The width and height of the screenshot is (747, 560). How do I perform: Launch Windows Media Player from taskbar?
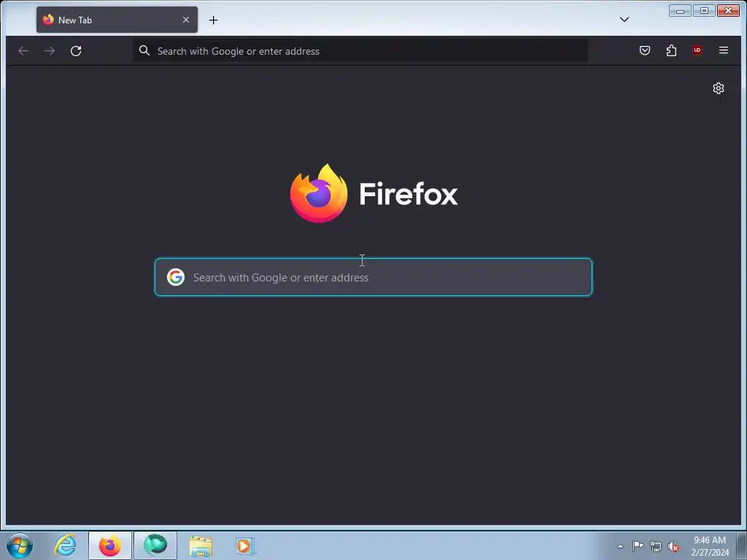point(245,546)
